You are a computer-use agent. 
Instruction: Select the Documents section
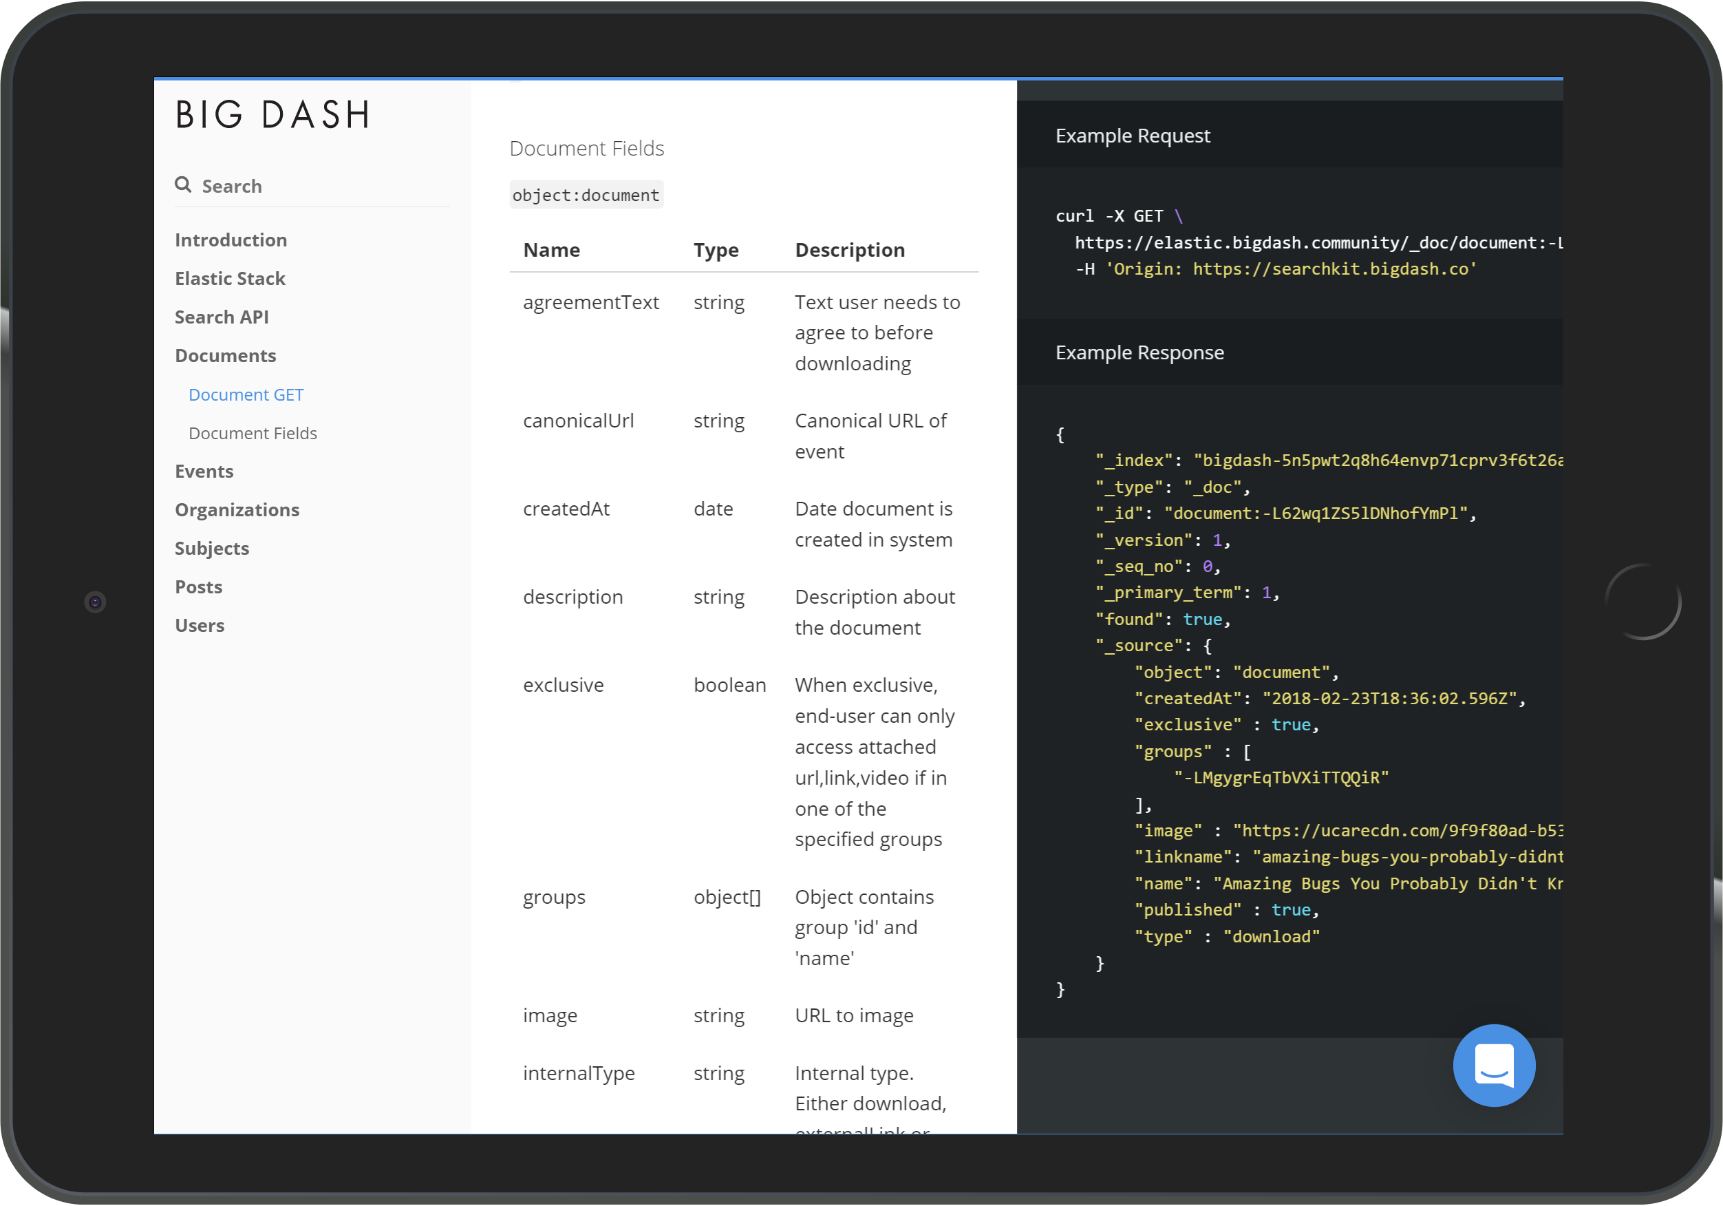coord(225,356)
